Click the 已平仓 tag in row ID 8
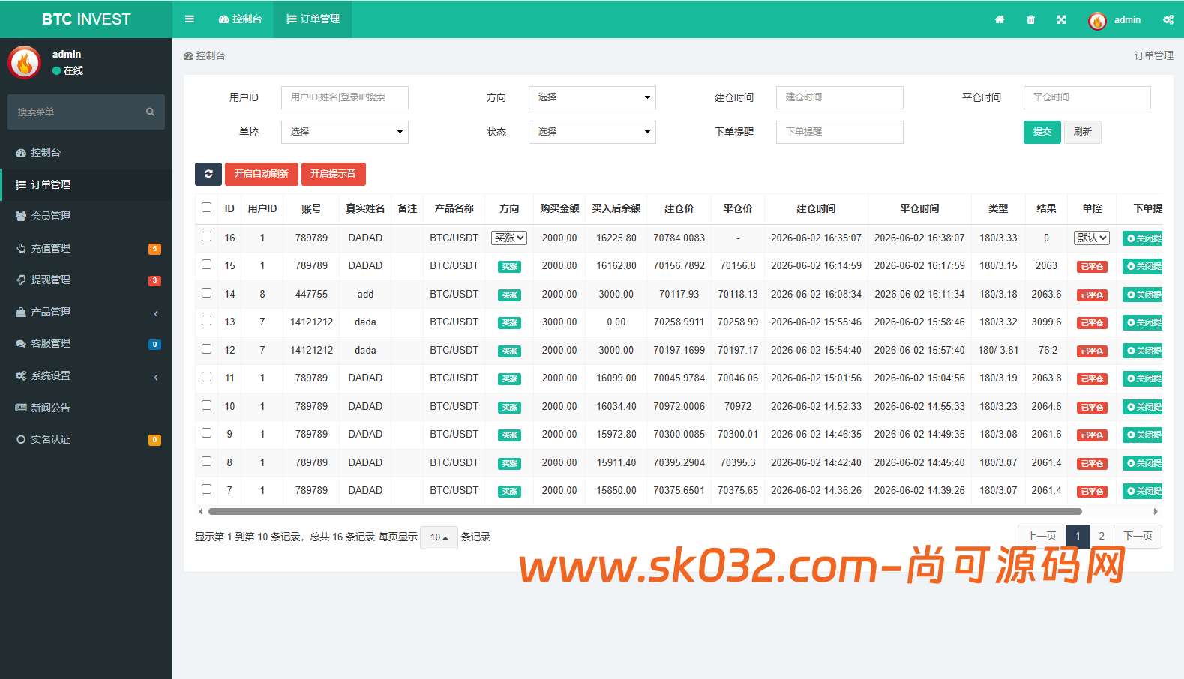The width and height of the screenshot is (1184, 679). pyautogui.click(x=1092, y=463)
